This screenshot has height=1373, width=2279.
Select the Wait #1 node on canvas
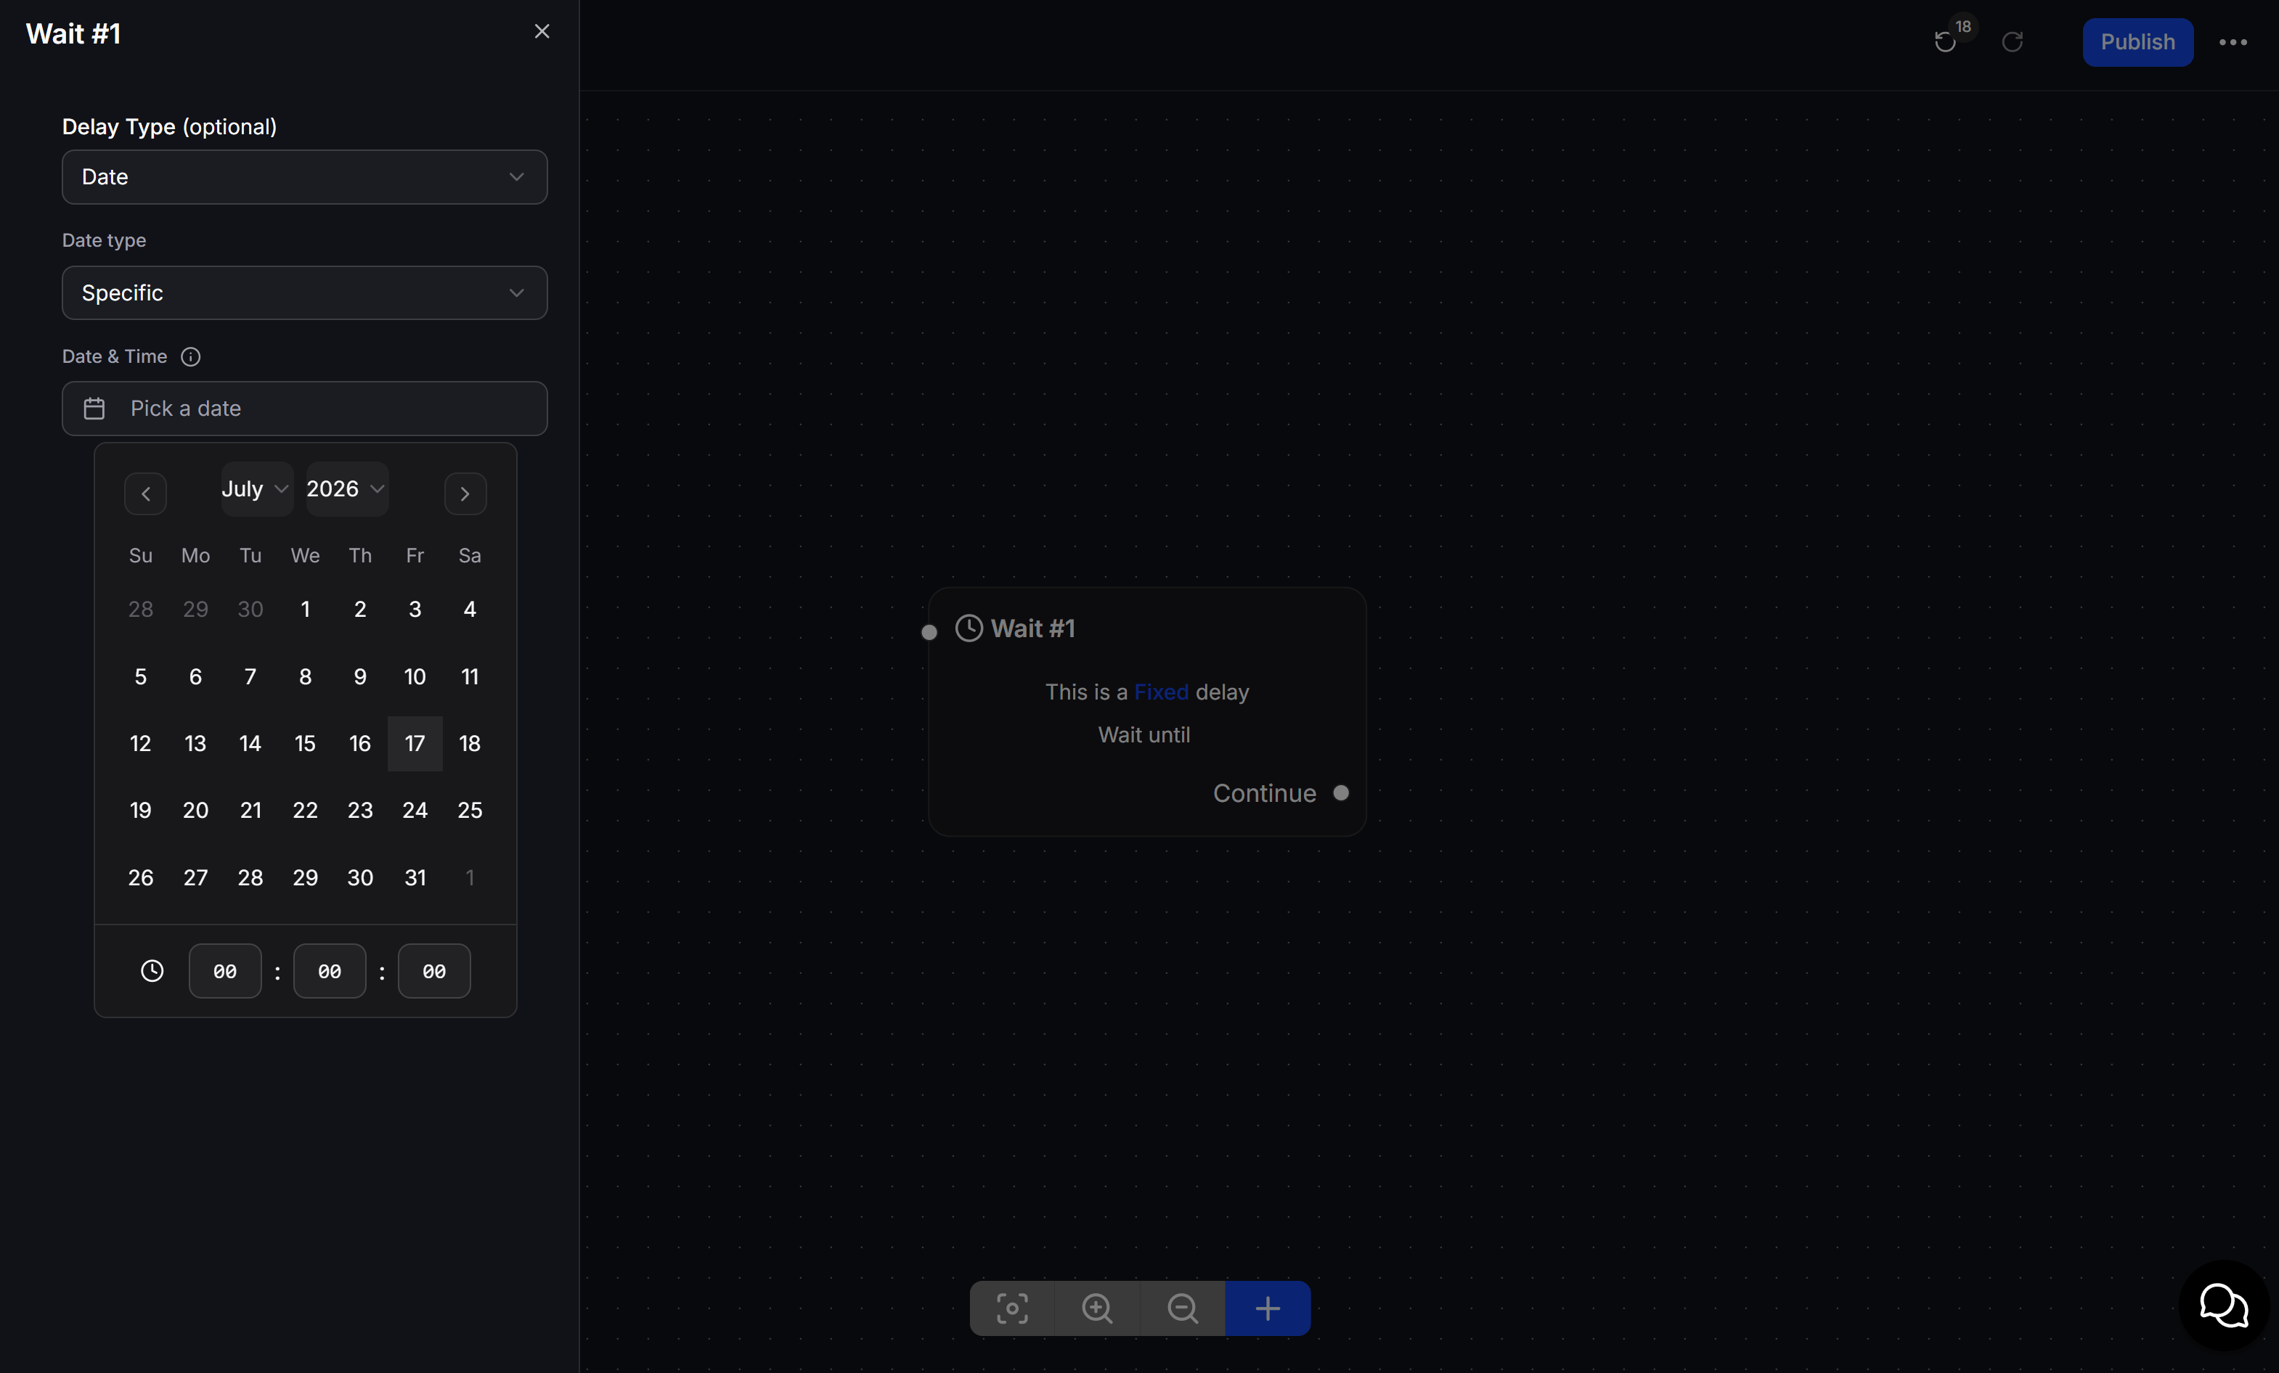(1147, 712)
